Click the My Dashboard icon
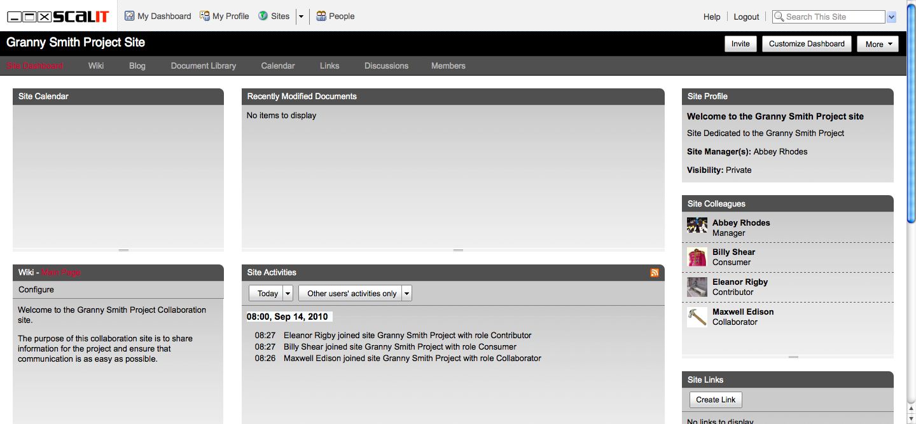This screenshot has height=424, width=916. [129, 16]
